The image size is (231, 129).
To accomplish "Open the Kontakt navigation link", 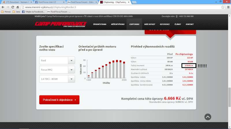I will [189, 24].
